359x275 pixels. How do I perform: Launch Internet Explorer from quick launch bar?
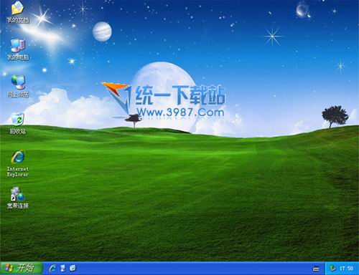click(52, 269)
